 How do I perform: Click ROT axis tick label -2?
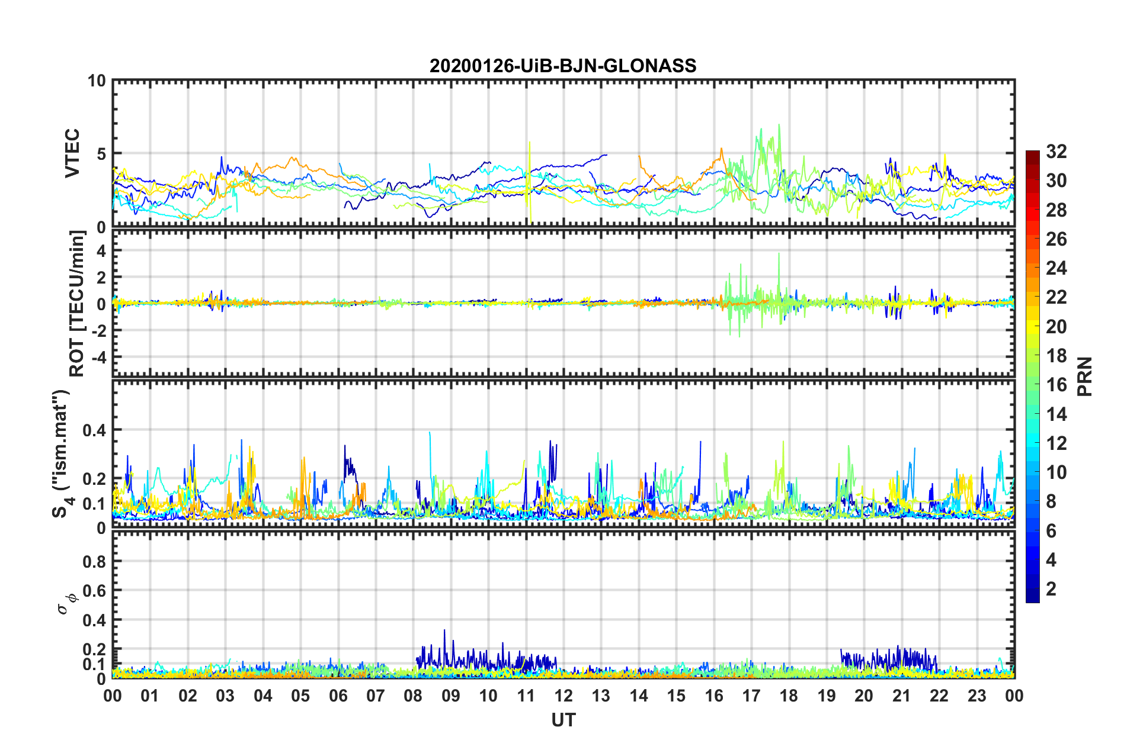pos(100,330)
